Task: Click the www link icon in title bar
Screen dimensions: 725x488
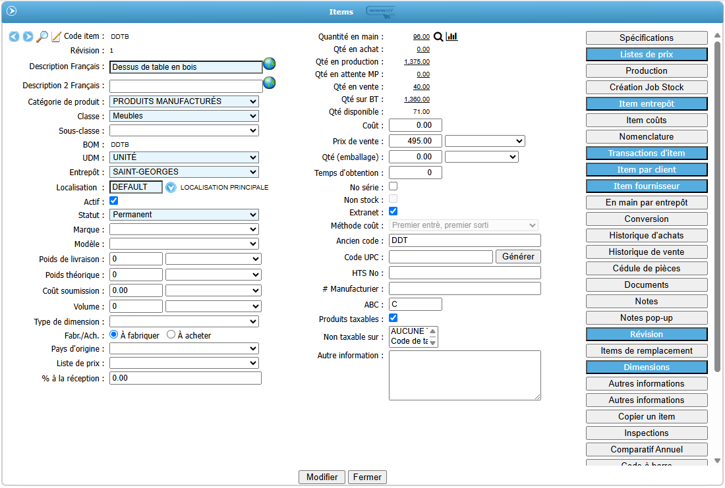Action: click(380, 12)
